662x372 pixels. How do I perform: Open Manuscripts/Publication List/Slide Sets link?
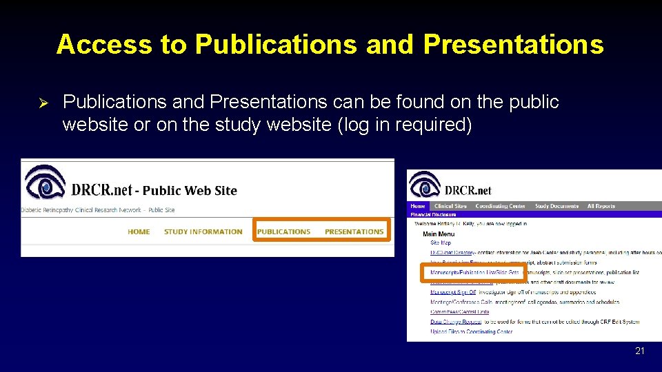pos(474,273)
